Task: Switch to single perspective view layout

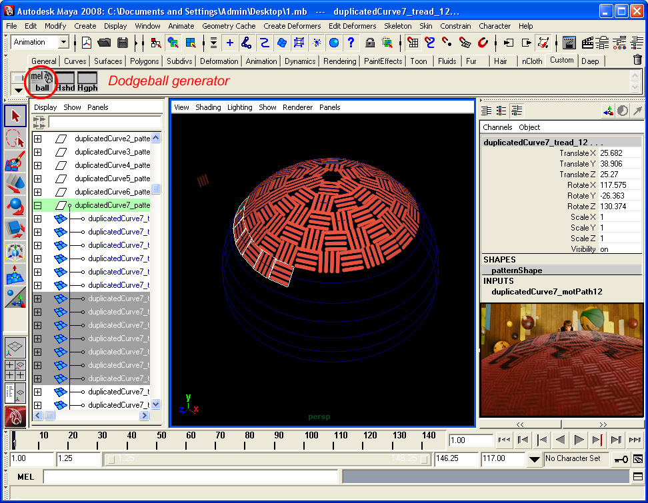Action: (x=15, y=346)
